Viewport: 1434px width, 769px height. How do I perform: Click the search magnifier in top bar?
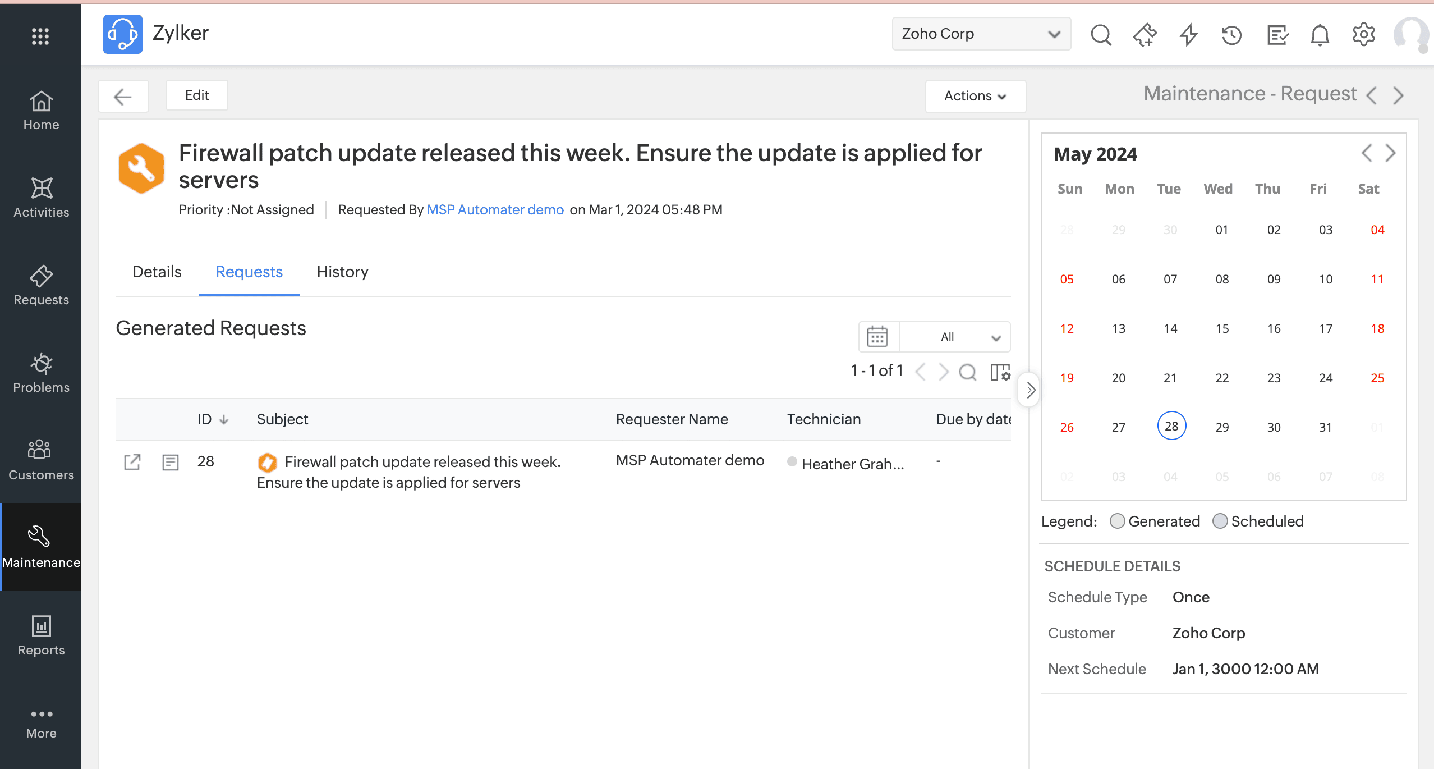(1100, 35)
